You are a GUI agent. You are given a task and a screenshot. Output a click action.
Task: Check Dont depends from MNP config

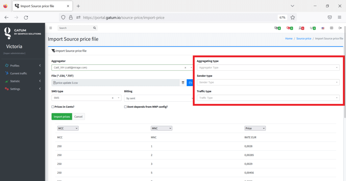126,107
